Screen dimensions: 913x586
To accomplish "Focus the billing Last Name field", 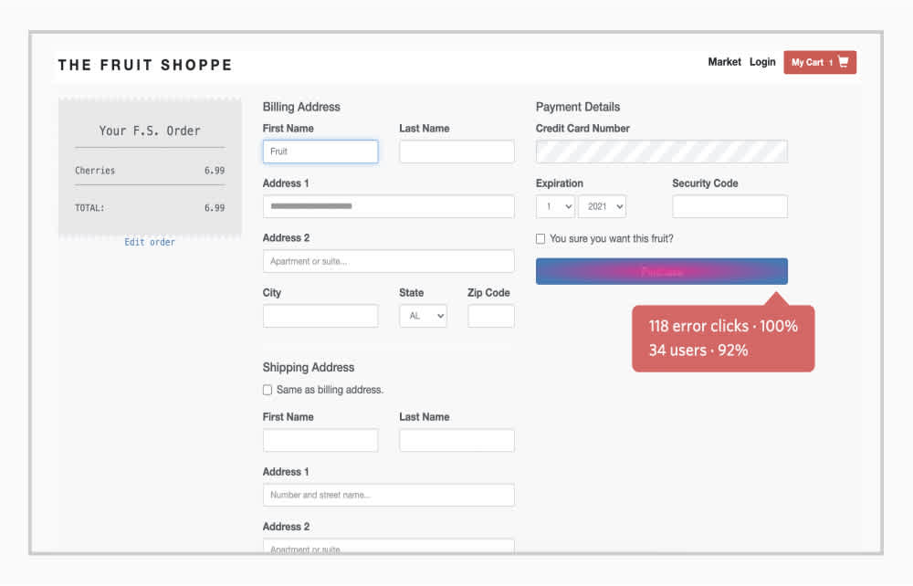I will pyautogui.click(x=456, y=152).
